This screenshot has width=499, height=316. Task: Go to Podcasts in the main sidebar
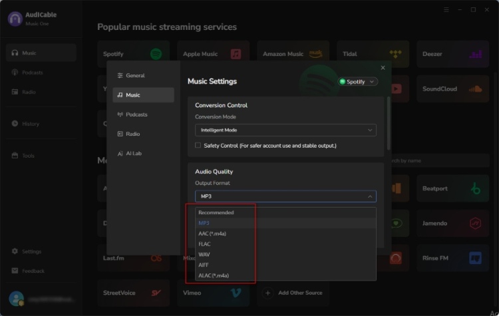click(x=41, y=73)
